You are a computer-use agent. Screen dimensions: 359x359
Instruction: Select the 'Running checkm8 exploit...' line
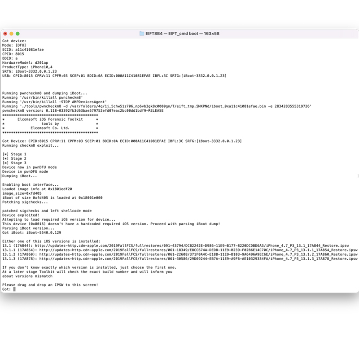pos(31,145)
